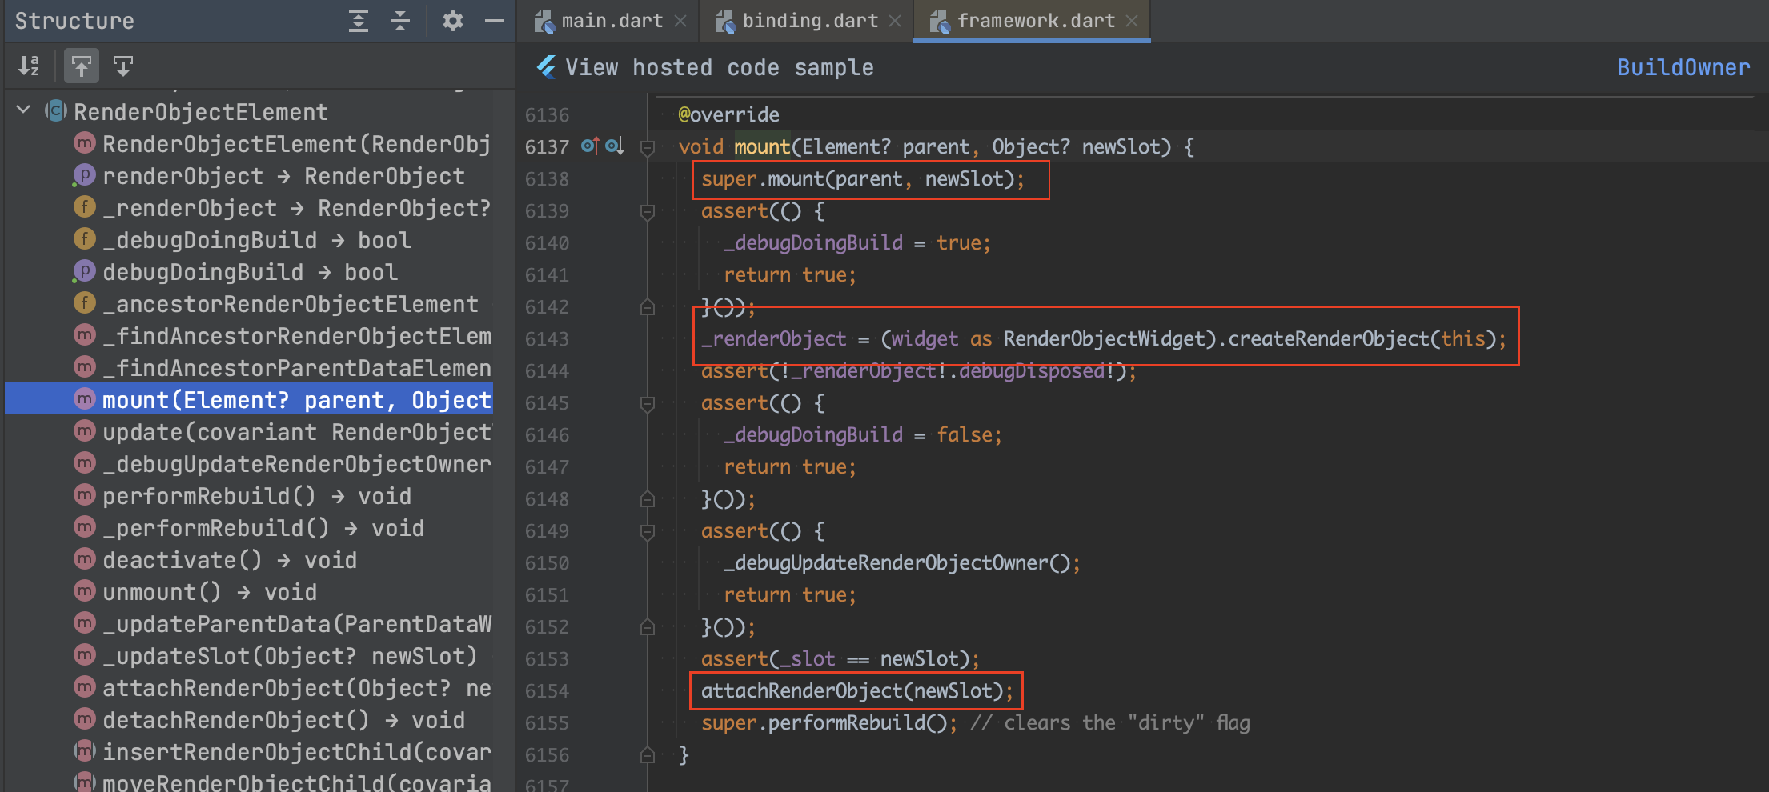Click line number 6143 in gutter
The height and width of the screenshot is (792, 1769).
click(547, 339)
